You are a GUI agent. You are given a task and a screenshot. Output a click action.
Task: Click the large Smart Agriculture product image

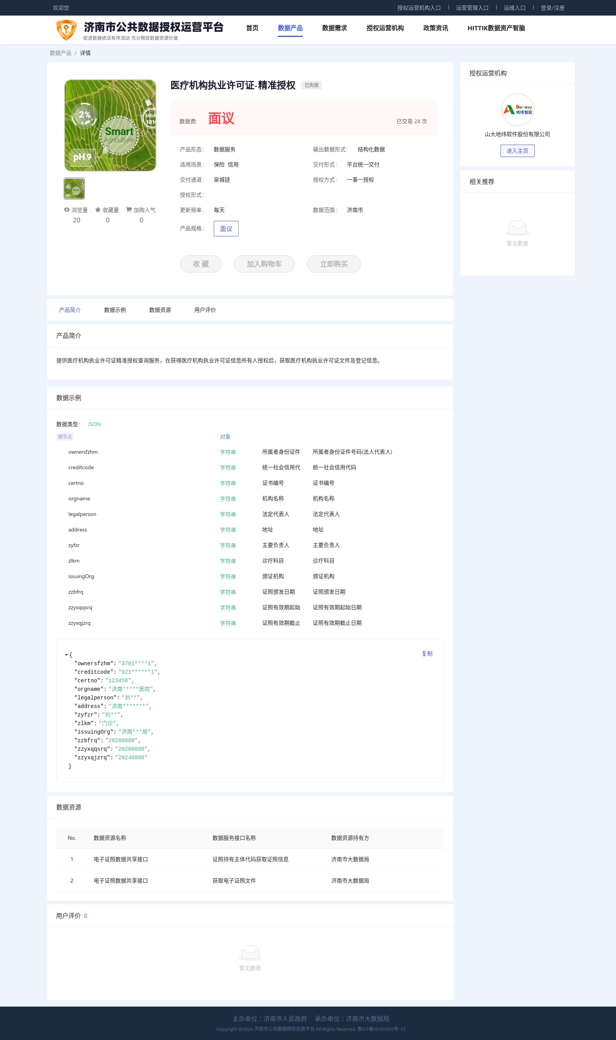[x=110, y=125]
